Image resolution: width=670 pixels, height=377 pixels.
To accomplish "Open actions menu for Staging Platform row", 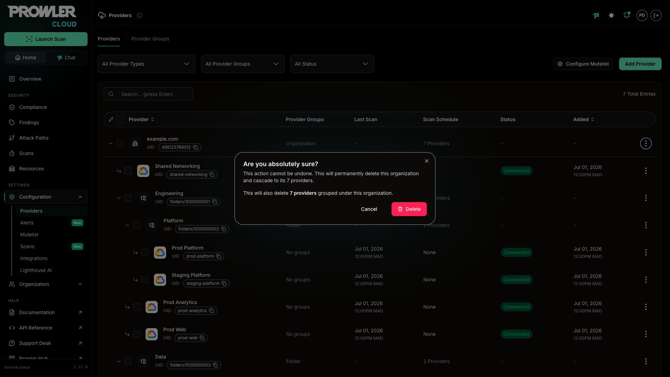I will click(x=646, y=280).
